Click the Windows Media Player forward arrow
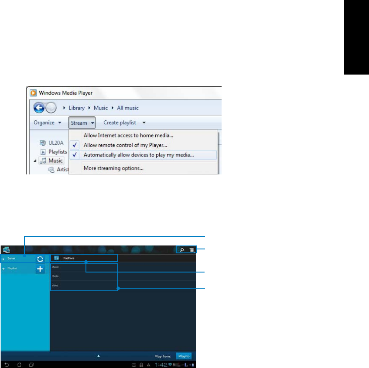This screenshot has width=369, height=368. (51, 108)
